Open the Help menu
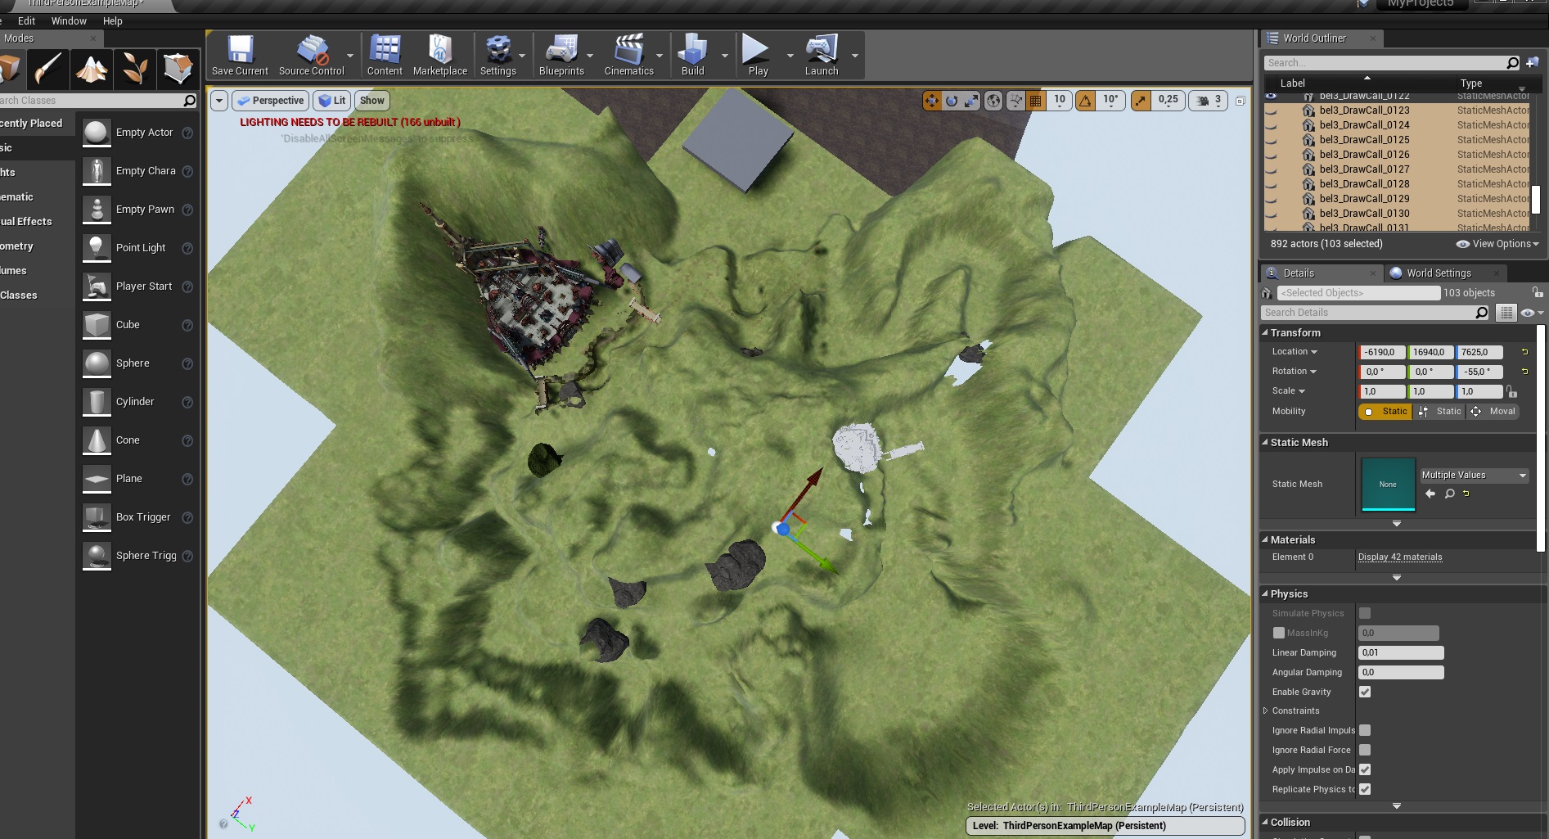Screen dimensions: 1549x839 (113, 21)
